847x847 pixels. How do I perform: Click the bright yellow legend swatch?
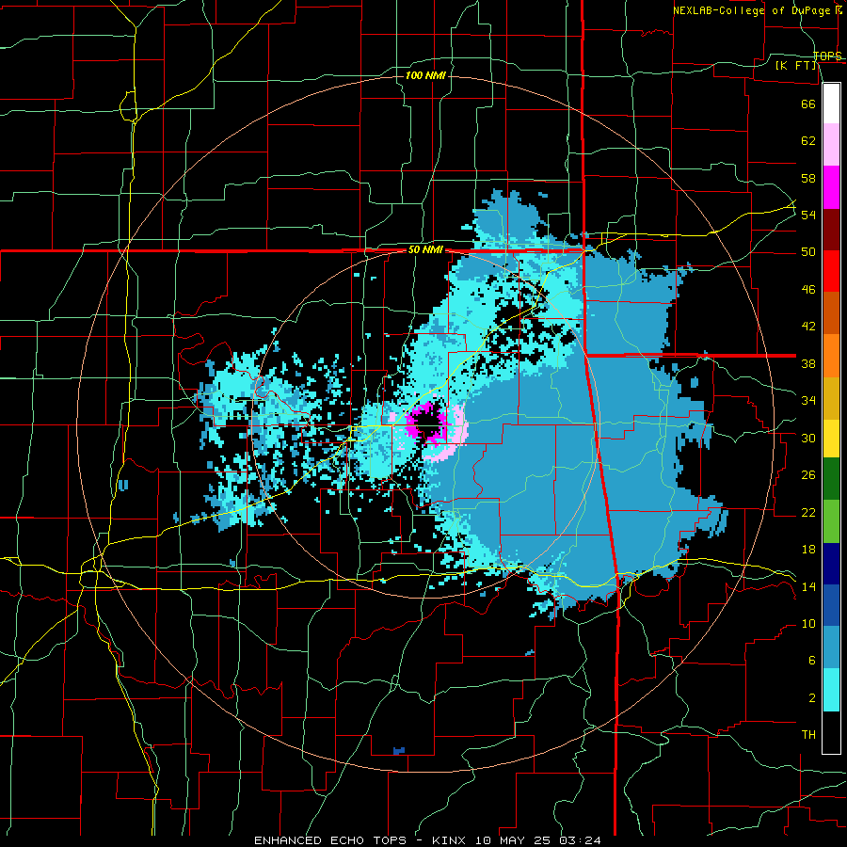click(831, 438)
